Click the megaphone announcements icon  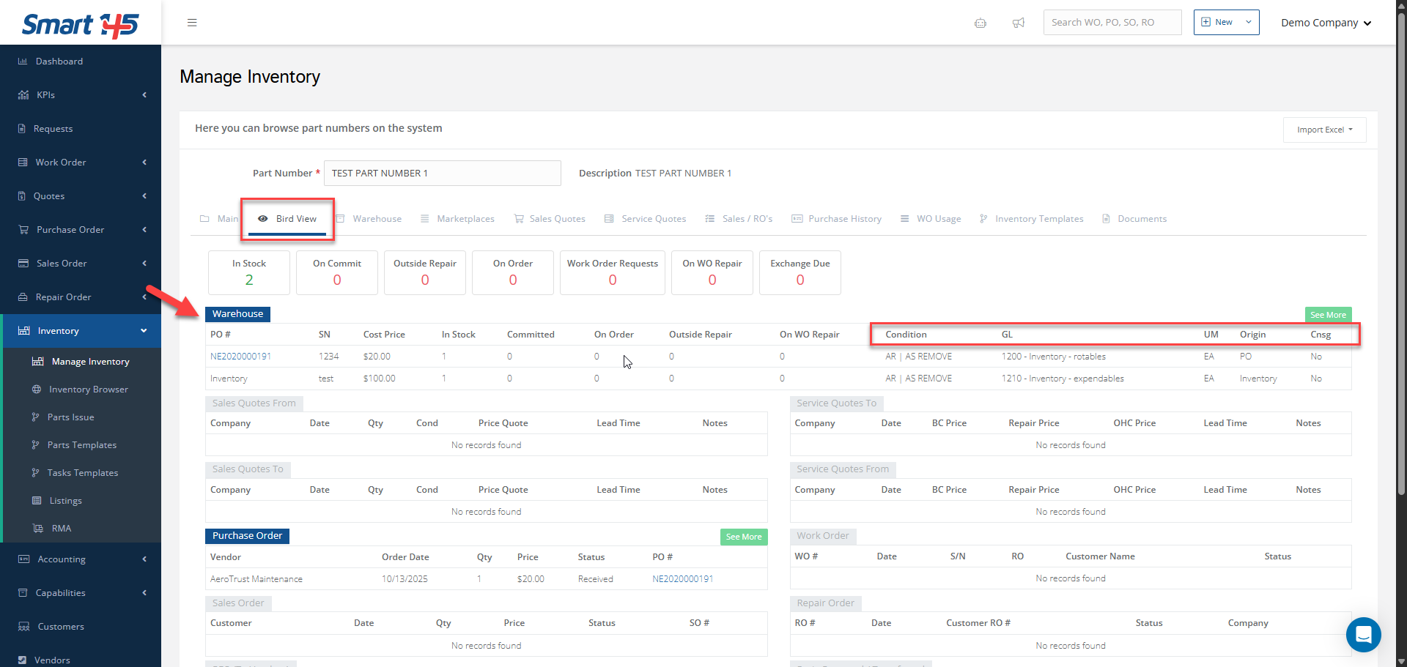click(x=1018, y=23)
